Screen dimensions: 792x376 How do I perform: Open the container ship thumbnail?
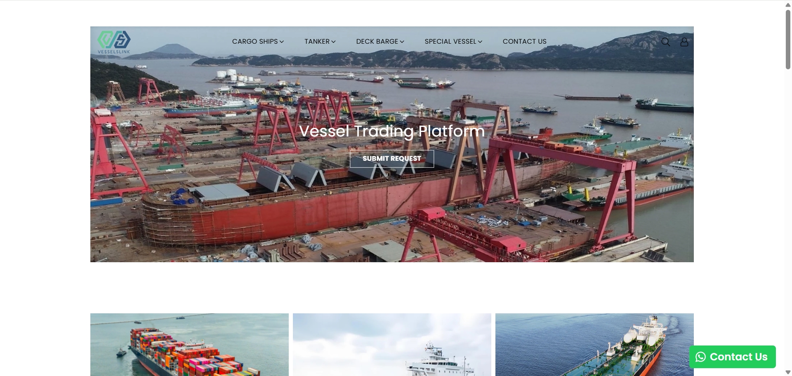coord(189,345)
